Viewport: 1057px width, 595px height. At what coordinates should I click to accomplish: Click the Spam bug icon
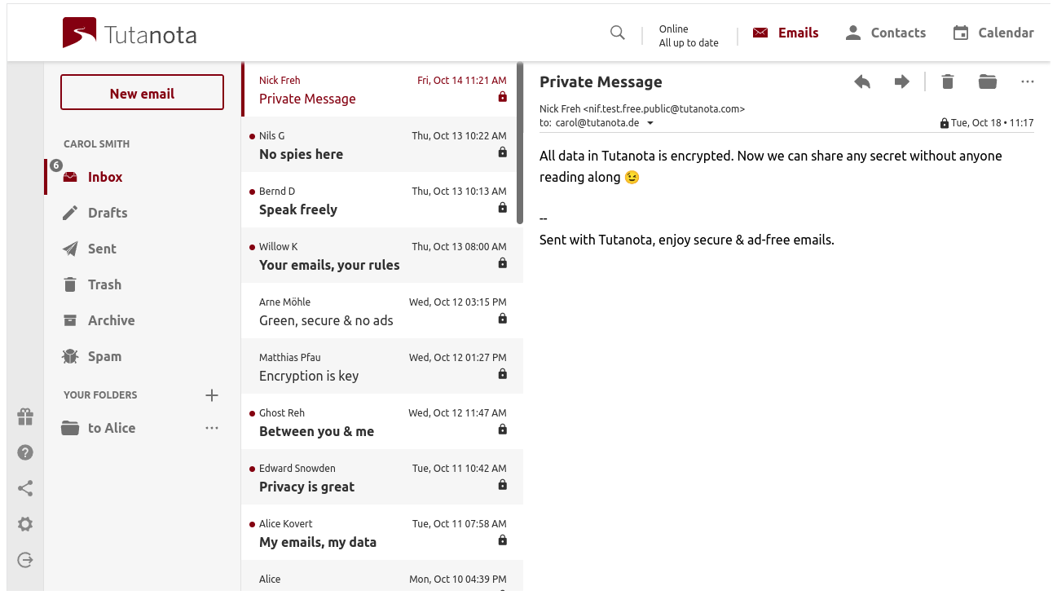click(x=70, y=356)
